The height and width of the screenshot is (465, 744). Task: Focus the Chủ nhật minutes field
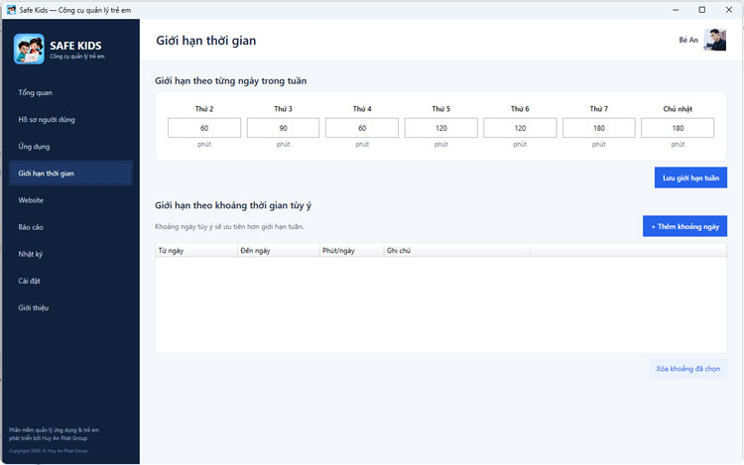click(x=678, y=128)
